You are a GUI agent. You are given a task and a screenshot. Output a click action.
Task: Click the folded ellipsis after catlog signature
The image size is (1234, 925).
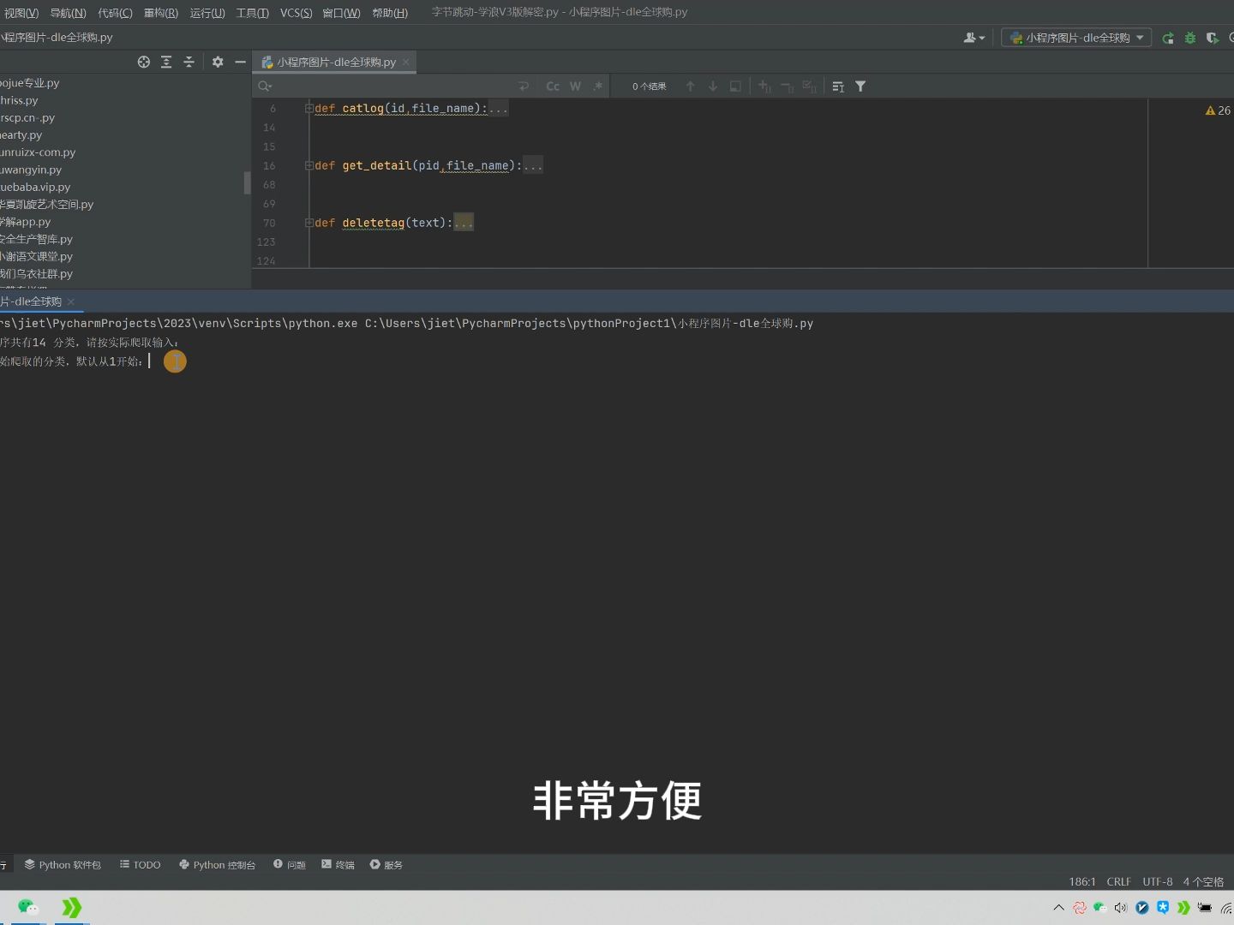[499, 109]
